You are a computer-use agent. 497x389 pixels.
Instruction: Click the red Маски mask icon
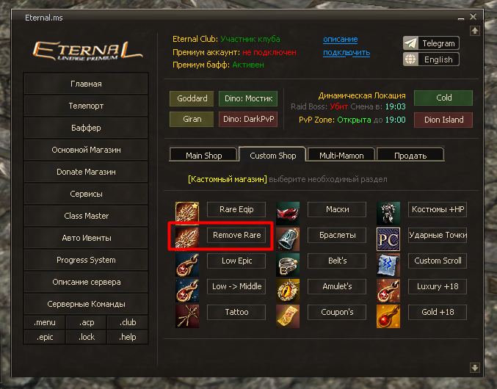click(x=288, y=213)
